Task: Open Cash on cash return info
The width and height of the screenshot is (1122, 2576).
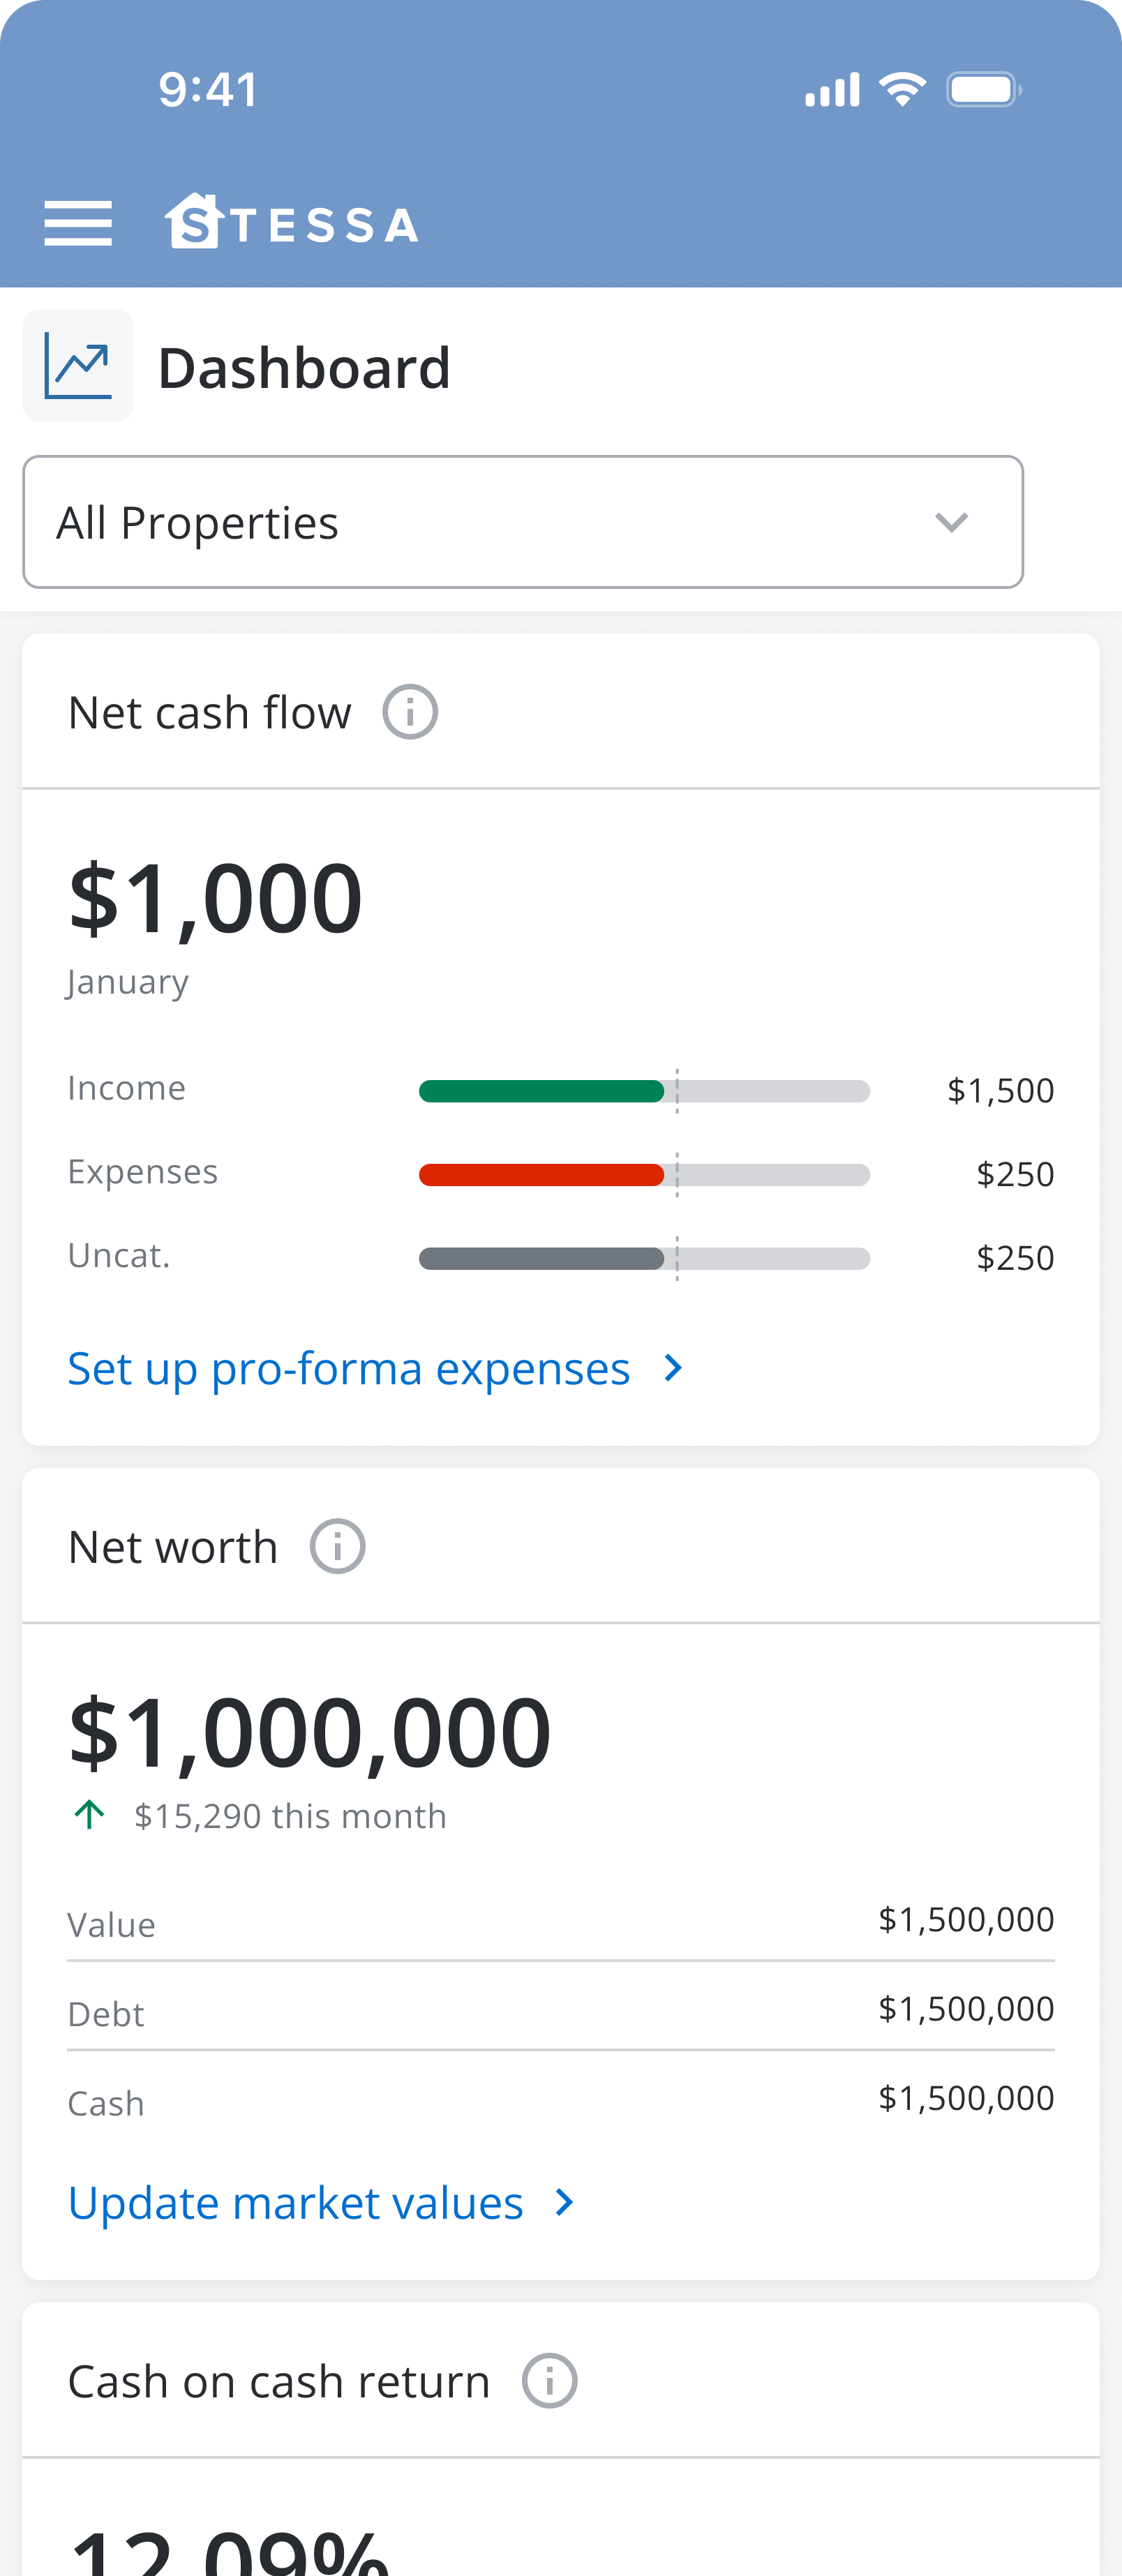Action: (549, 2381)
